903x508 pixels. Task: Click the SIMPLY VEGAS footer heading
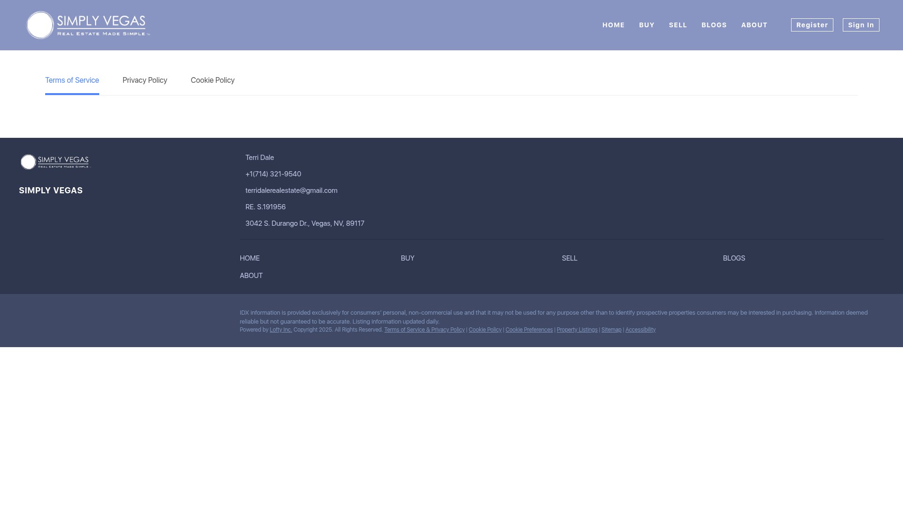51,190
